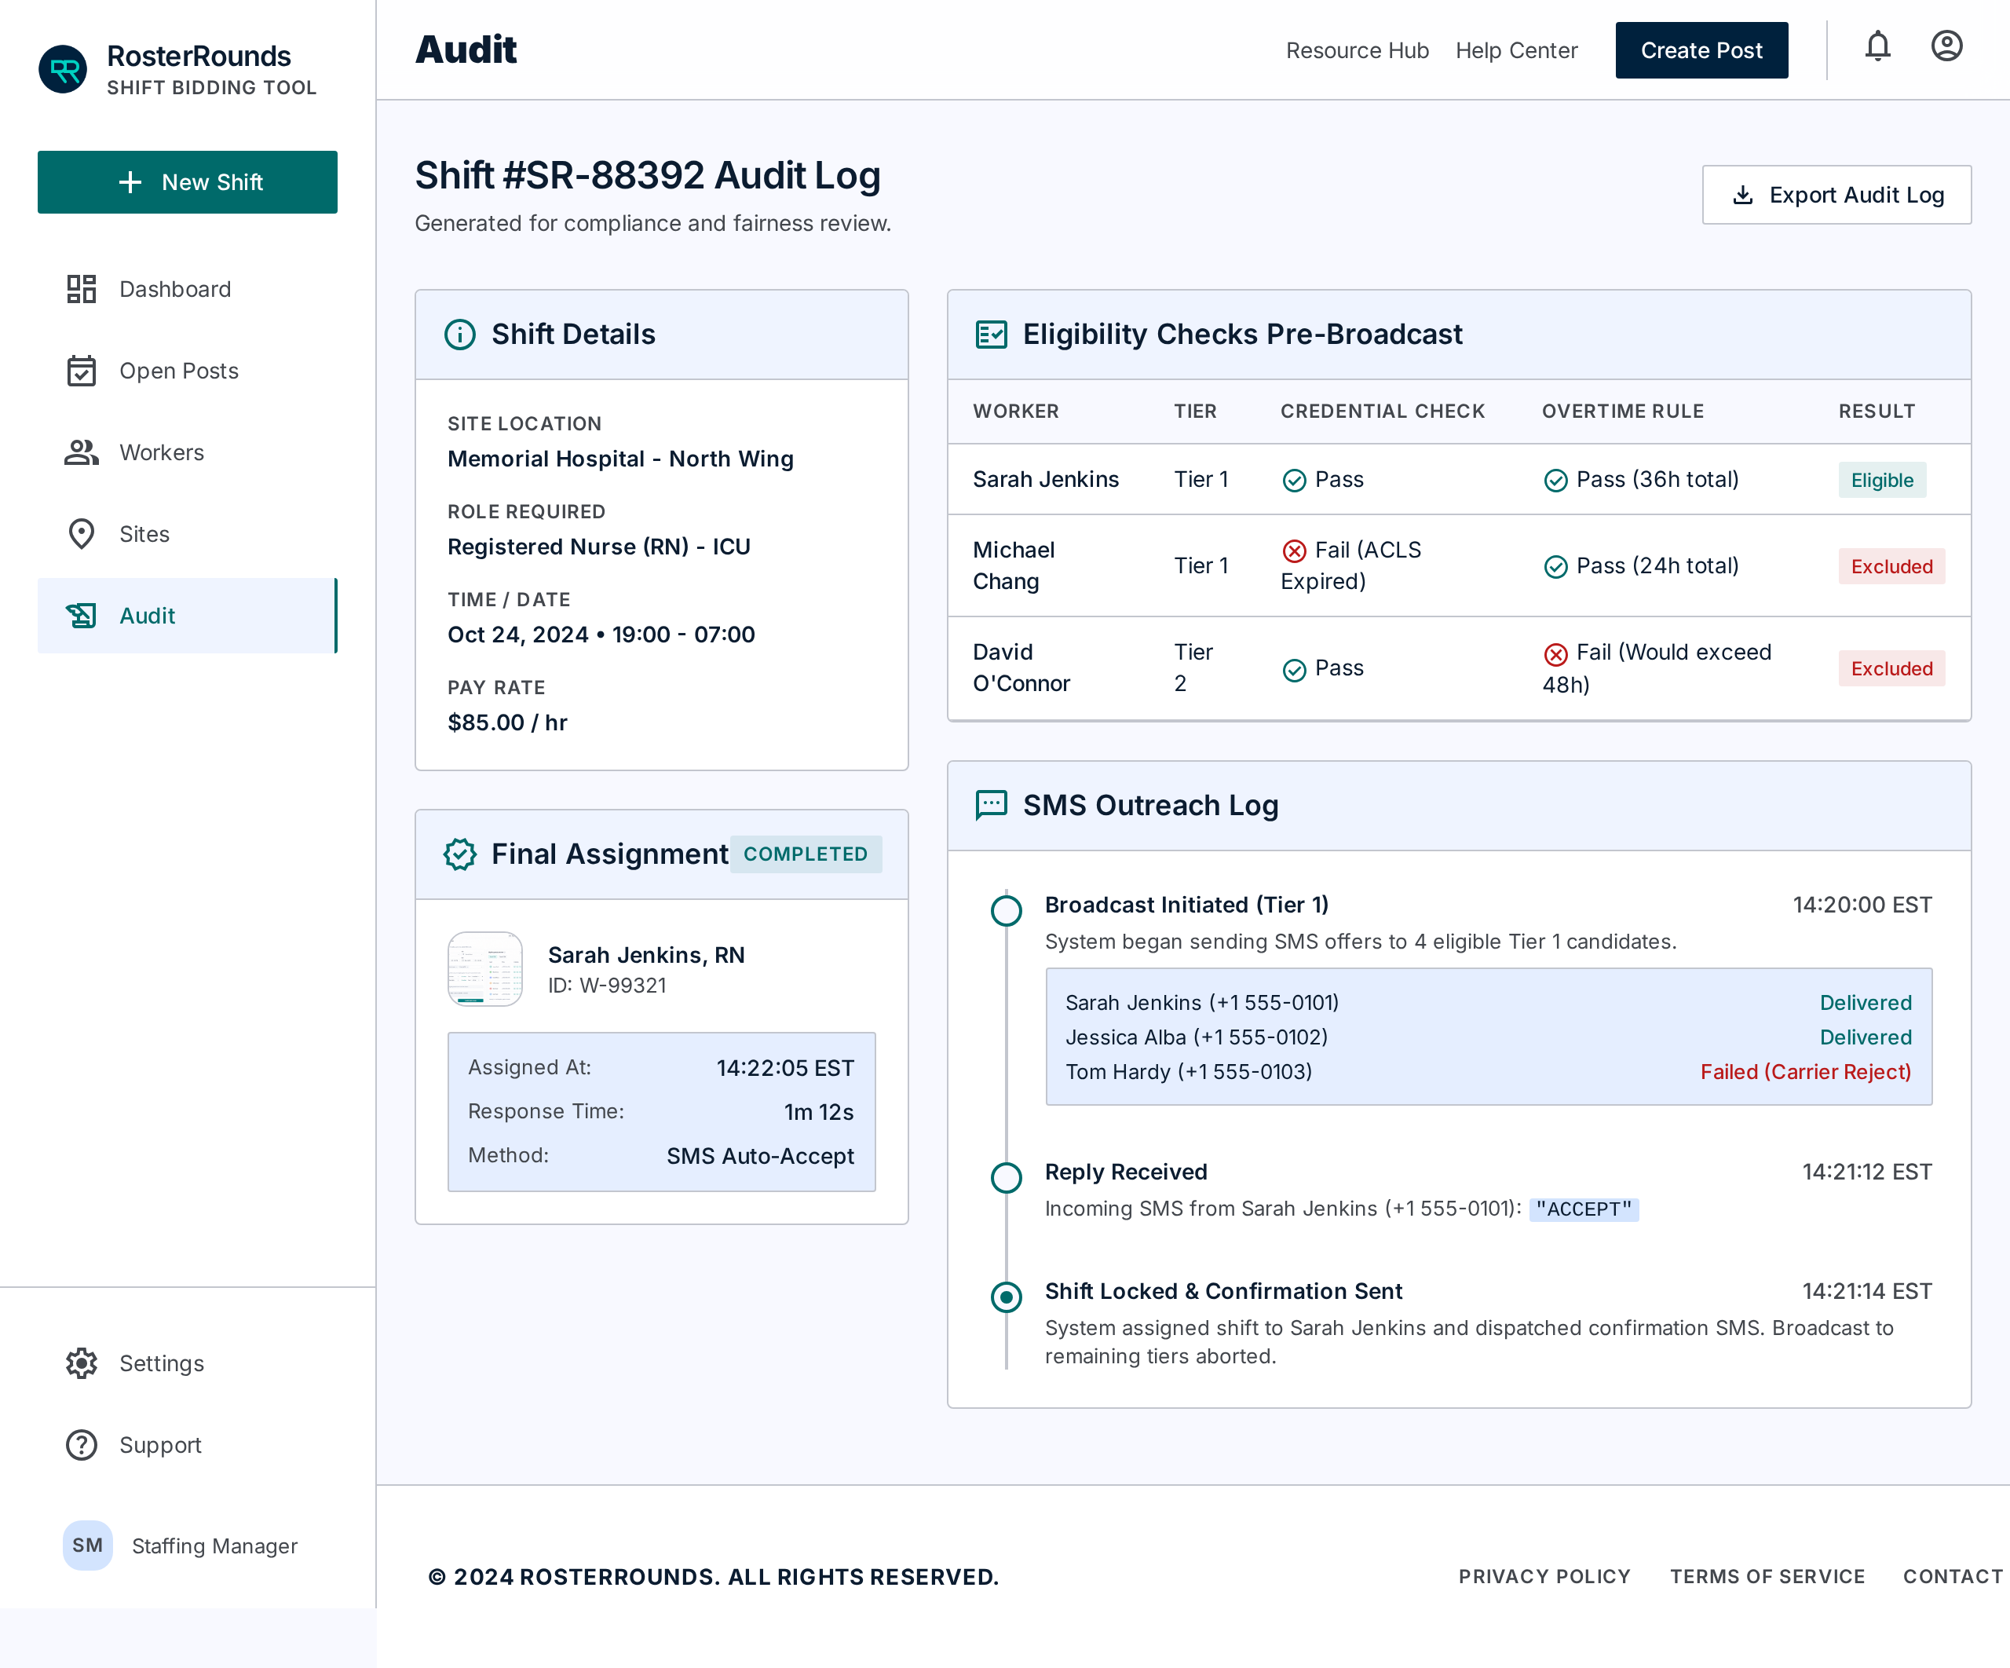Click the Shift Locked timeline marker

point(1006,1297)
